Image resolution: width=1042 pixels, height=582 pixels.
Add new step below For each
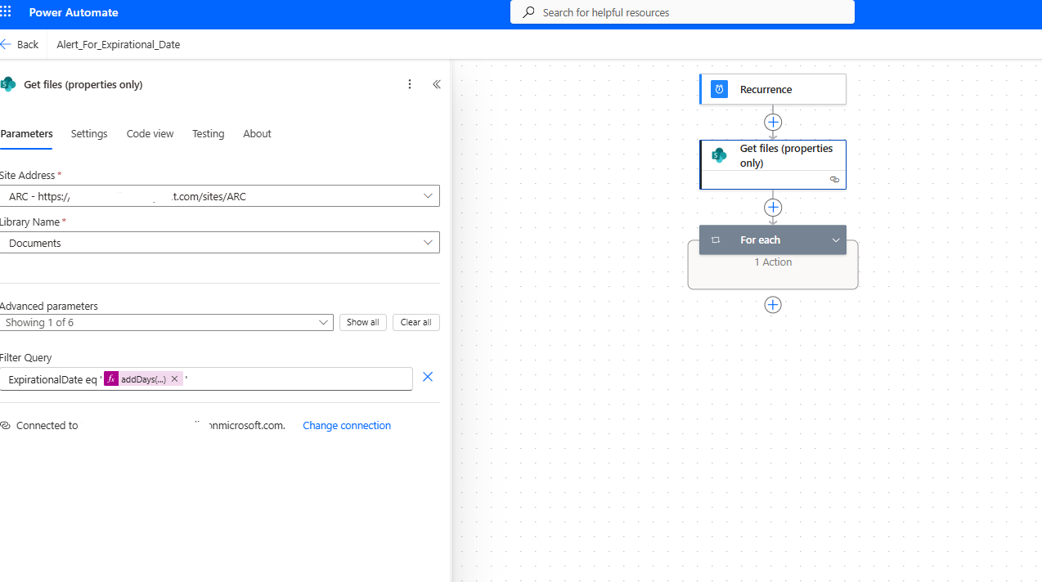pyautogui.click(x=773, y=305)
